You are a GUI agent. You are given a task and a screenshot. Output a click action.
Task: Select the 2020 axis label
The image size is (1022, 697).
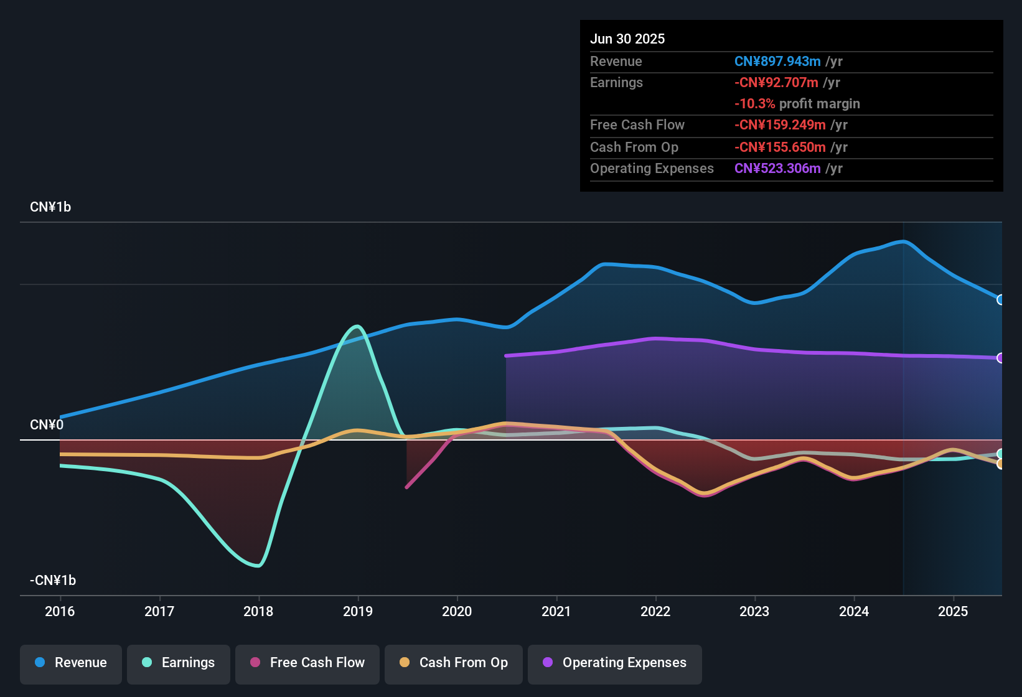point(457,612)
